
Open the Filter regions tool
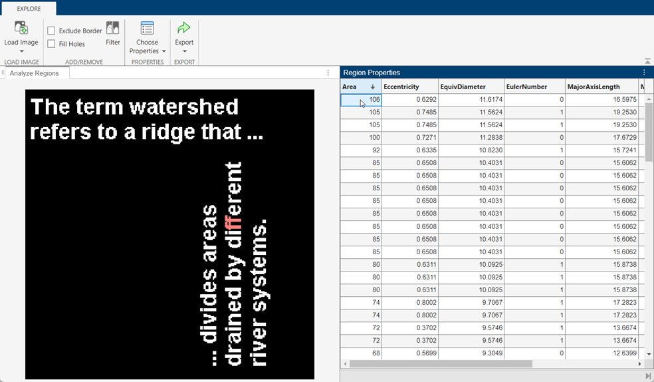tap(112, 33)
